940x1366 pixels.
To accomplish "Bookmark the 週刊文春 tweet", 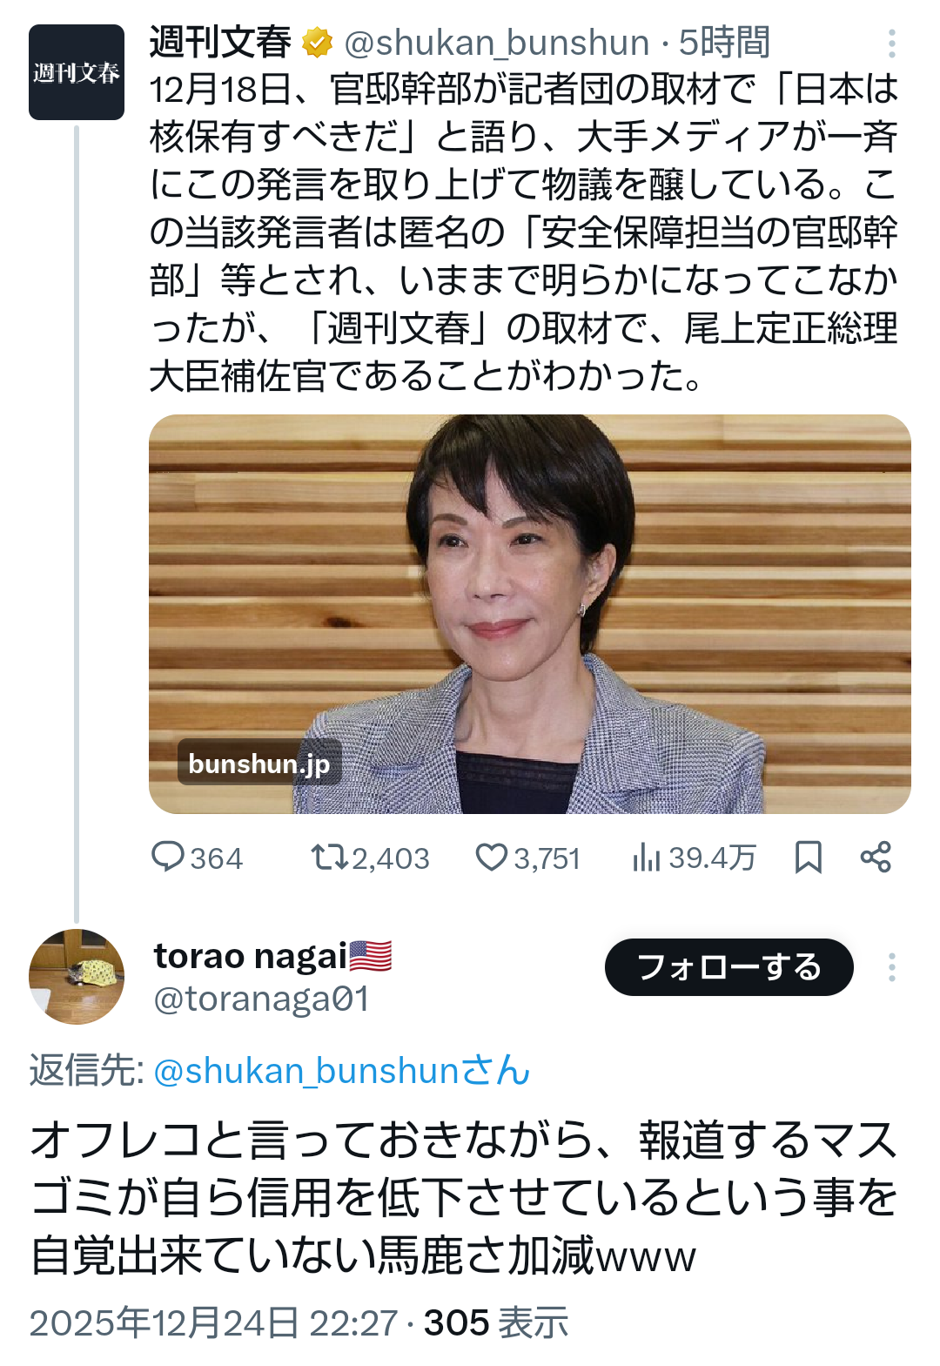I will 808,858.
